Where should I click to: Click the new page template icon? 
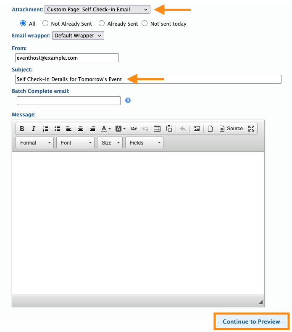click(210, 129)
